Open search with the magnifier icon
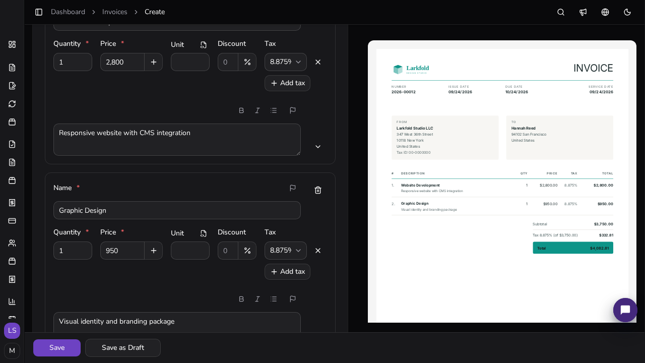Image resolution: width=645 pixels, height=363 pixels. [561, 12]
